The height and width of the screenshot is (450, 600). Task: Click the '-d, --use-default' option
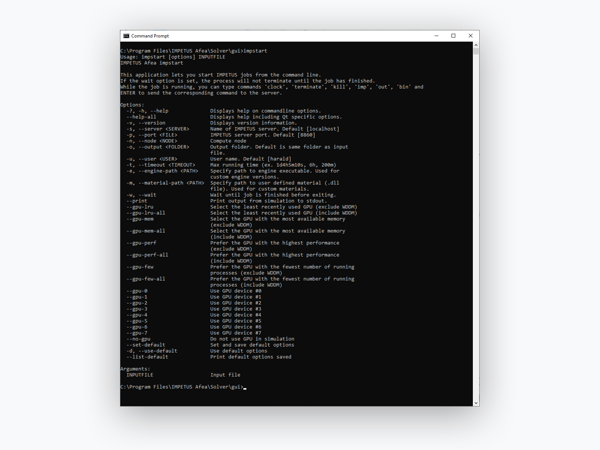[x=152, y=351]
